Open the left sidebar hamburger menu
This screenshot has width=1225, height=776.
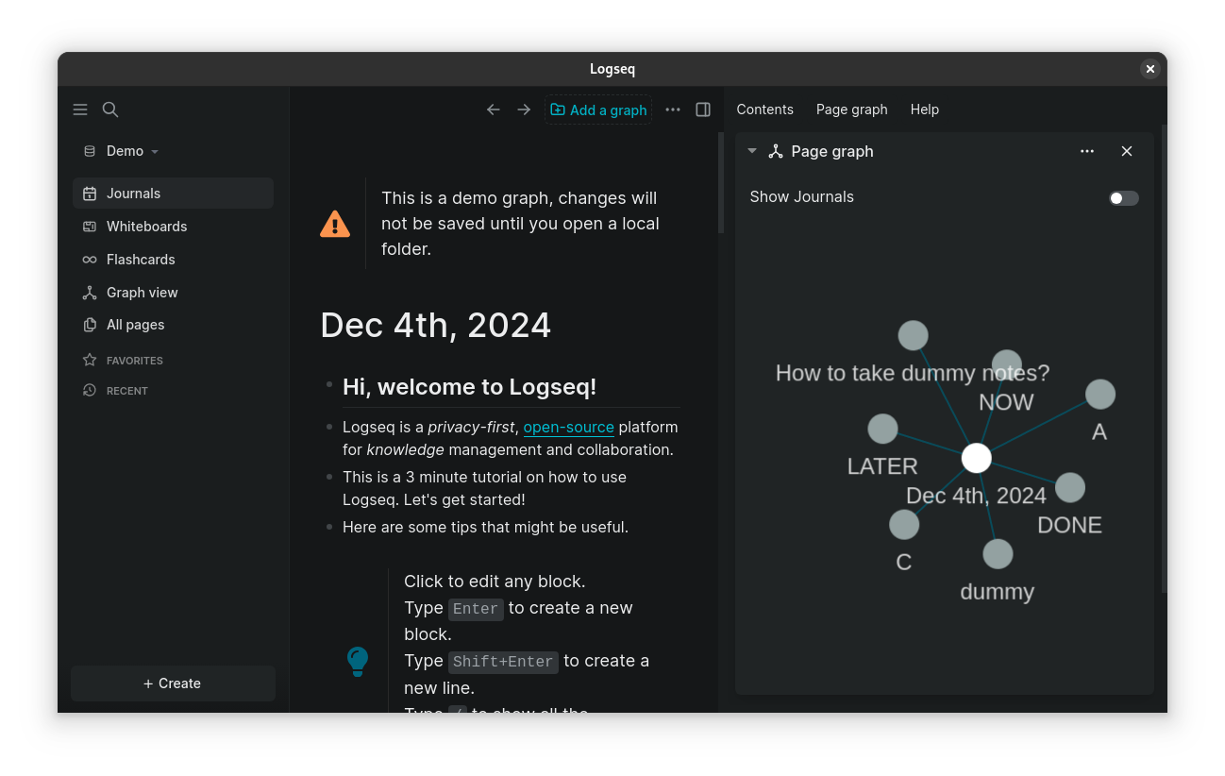pyautogui.click(x=80, y=110)
